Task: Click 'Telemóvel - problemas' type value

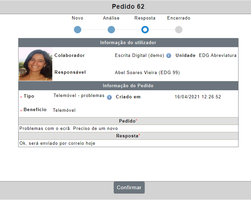Action: click(x=79, y=96)
